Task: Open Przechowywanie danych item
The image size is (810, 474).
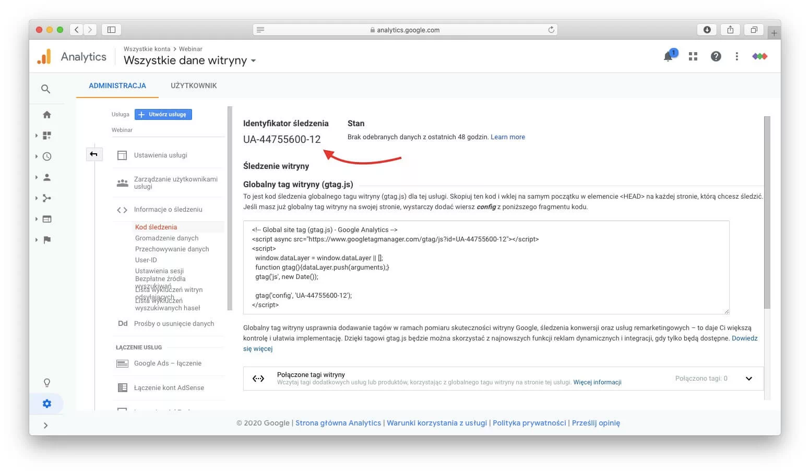Action: point(172,249)
